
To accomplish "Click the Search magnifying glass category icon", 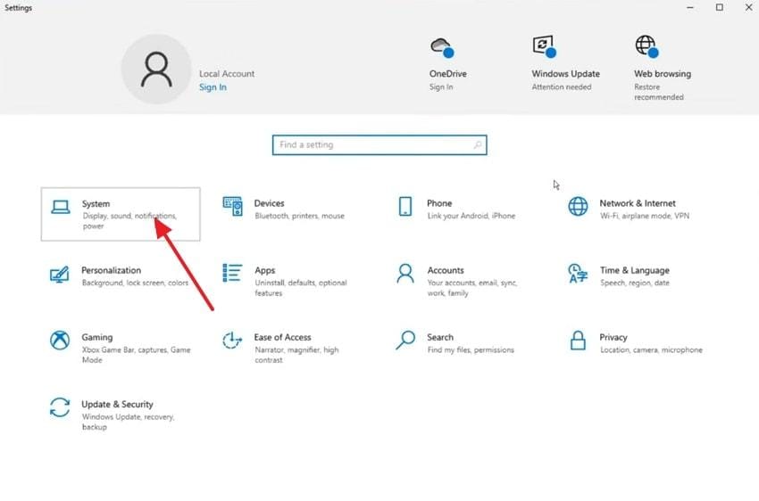I will (x=405, y=341).
